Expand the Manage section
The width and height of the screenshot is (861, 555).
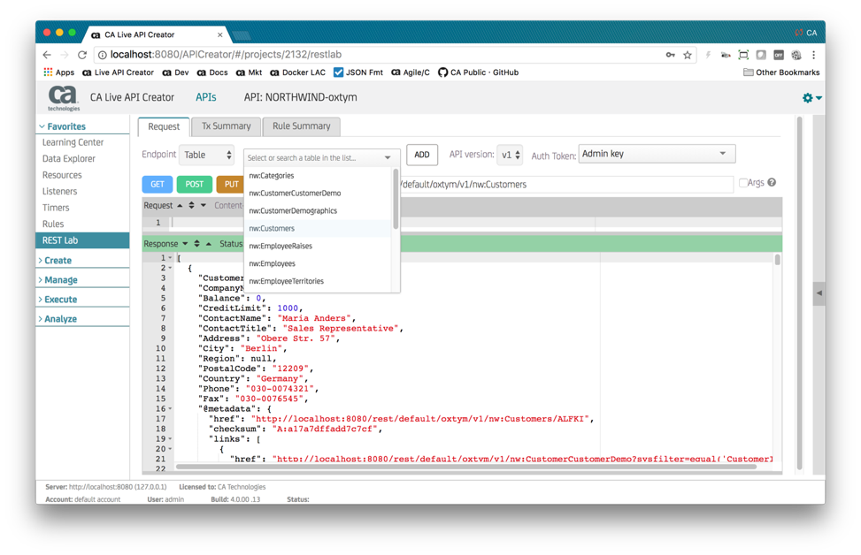click(58, 280)
